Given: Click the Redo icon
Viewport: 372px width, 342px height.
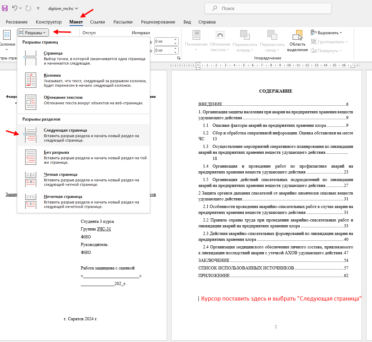Looking at the screenshot, I should [x=28, y=8].
